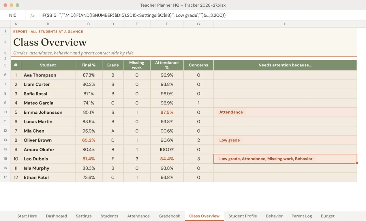The image size is (366, 221).
Task: Select the Sofia Rossi cell
Action: click(48, 94)
